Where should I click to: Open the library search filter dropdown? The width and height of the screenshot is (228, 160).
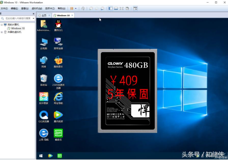point(33,19)
